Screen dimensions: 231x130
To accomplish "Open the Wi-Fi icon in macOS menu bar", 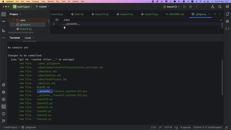I will pos(201,1).
